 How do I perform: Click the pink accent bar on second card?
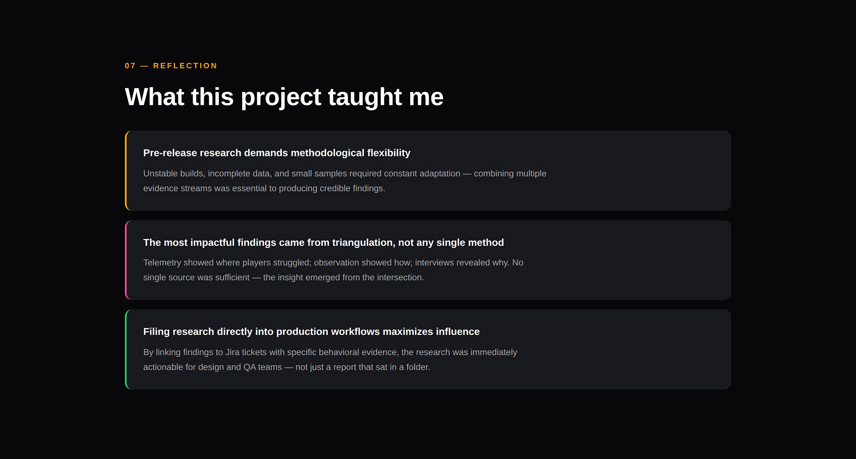tap(126, 260)
